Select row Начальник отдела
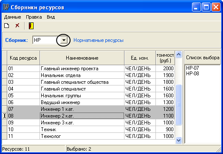Viewport: 223px width, 154px height. coord(82,75)
